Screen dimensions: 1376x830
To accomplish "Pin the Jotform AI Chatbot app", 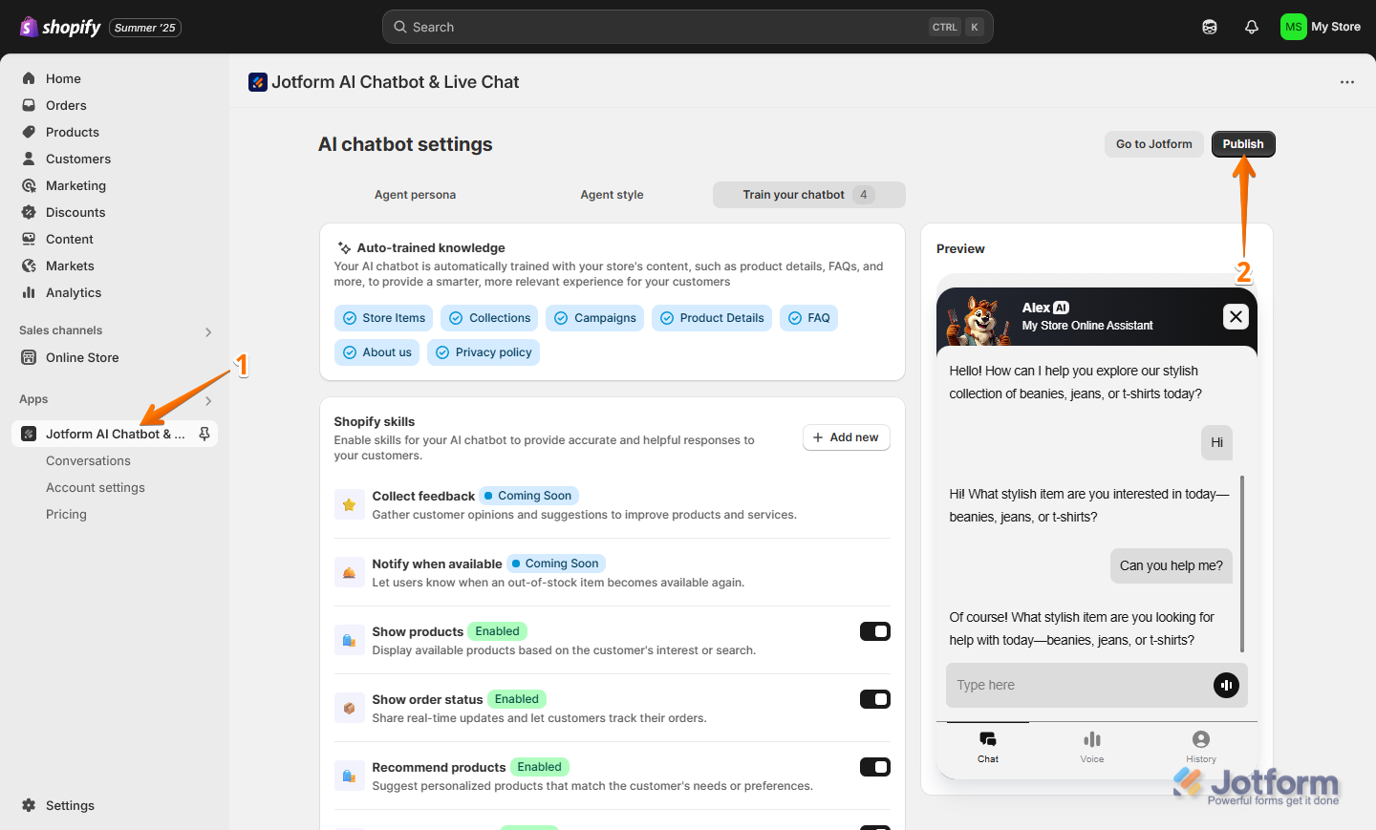I will [x=204, y=434].
